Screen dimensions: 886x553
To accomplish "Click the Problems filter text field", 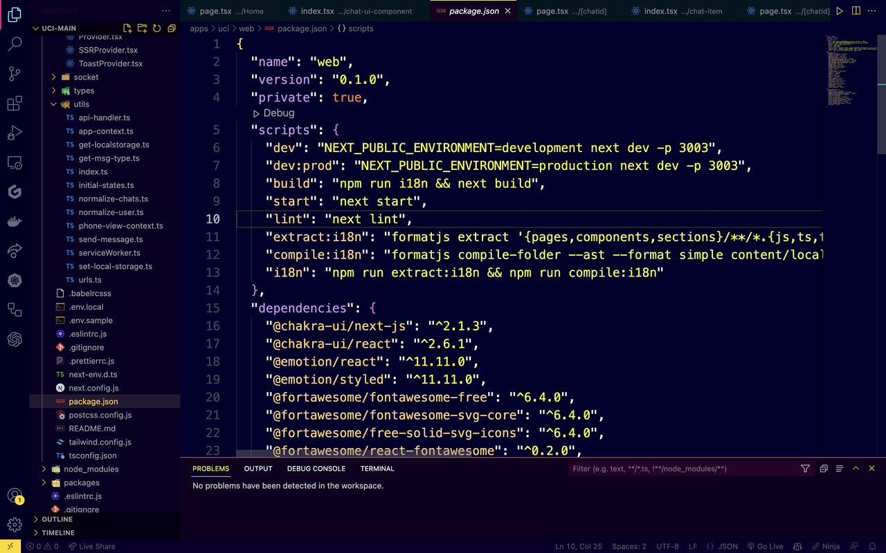I will pos(682,469).
